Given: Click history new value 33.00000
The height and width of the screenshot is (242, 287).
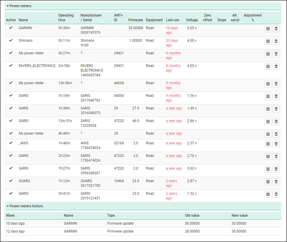Looking at the screenshot, I should (239, 223).
